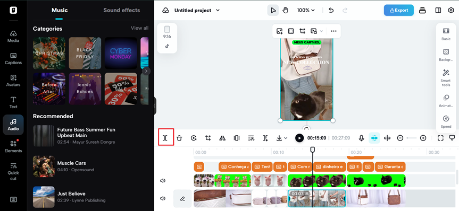Screen dimensions: 459x211
Task: Select the Split tool in timeline toolbar
Action: [165, 138]
